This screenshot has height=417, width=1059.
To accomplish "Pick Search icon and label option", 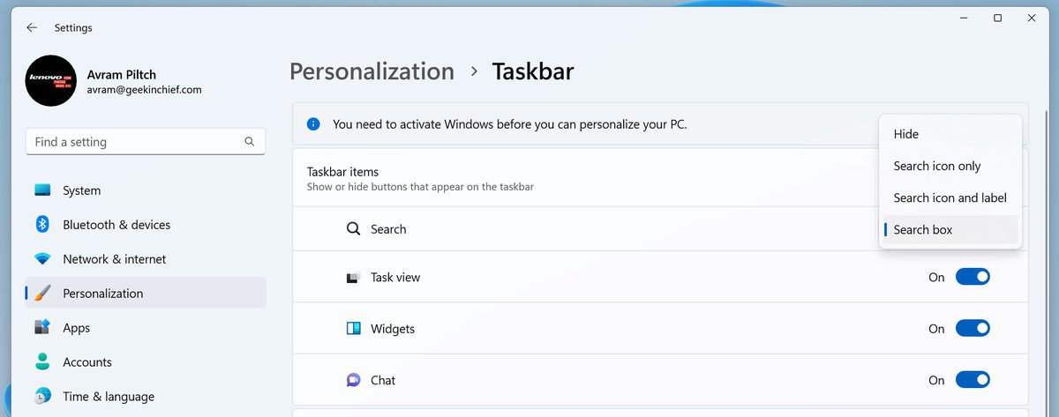I will pos(950,197).
